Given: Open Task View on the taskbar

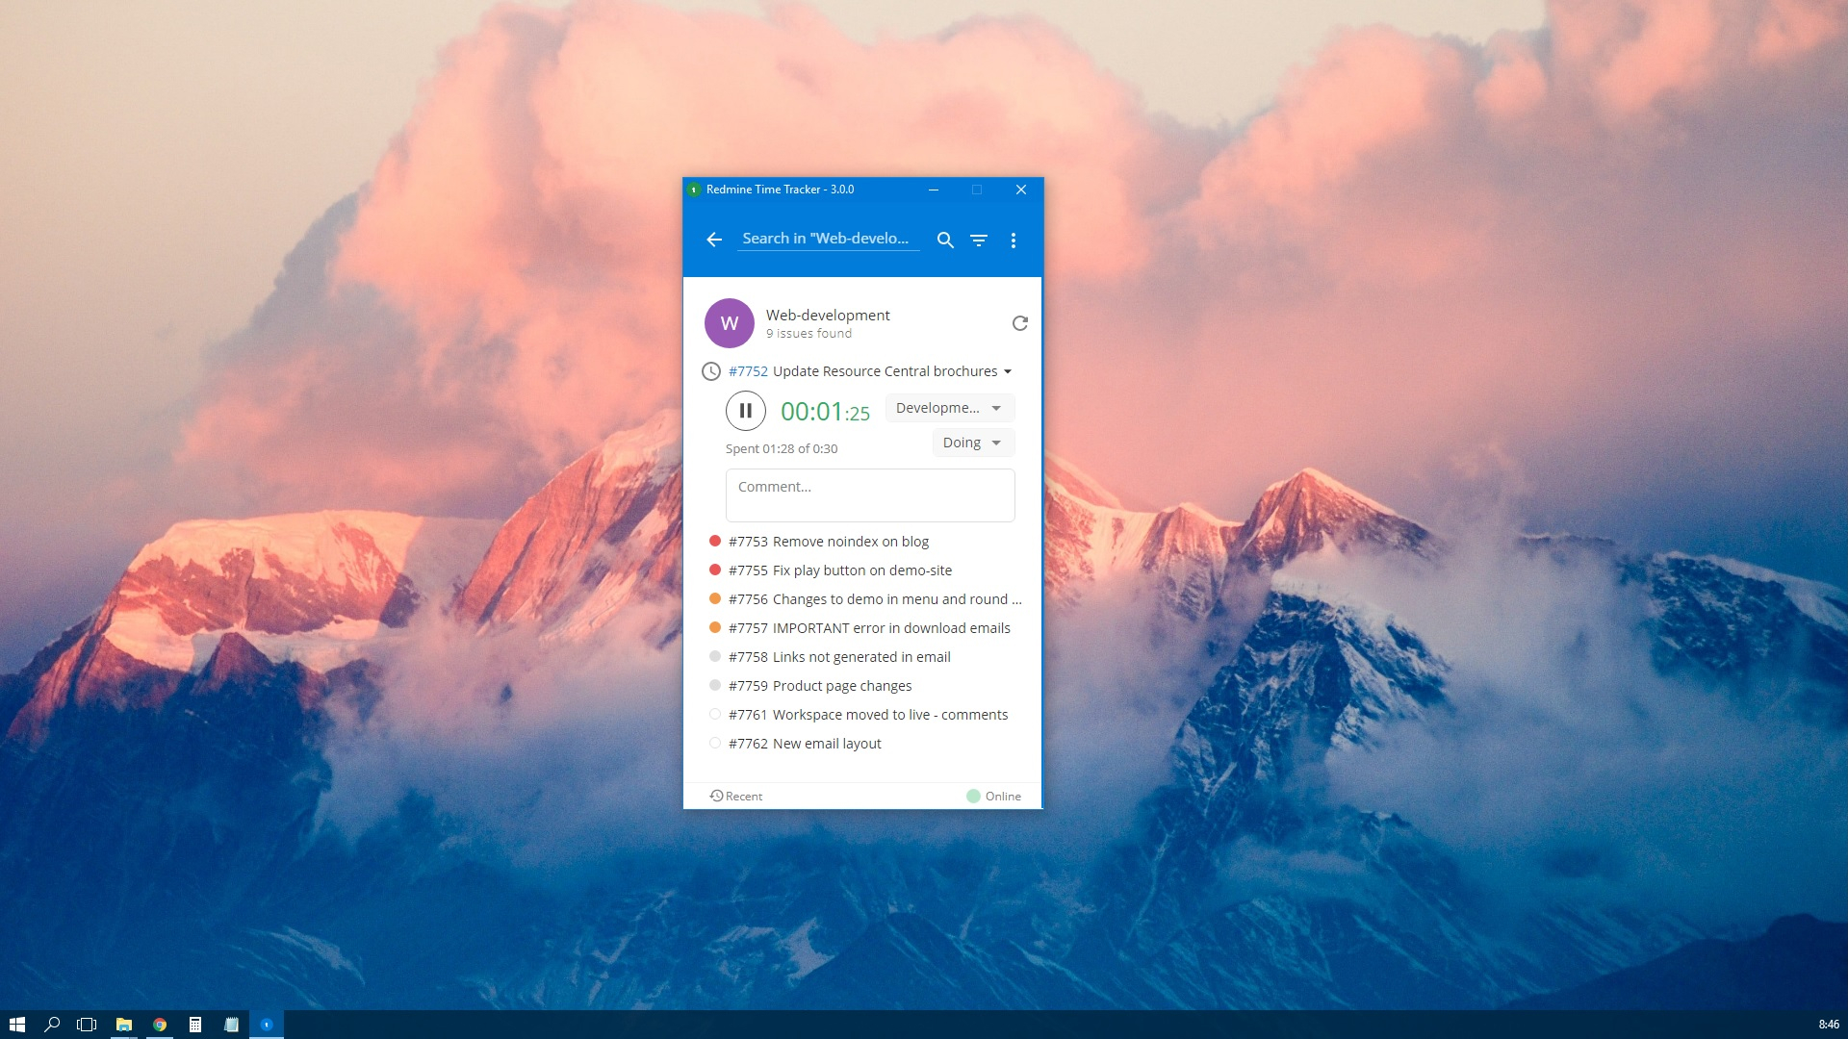Looking at the screenshot, I should coord(87,1025).
